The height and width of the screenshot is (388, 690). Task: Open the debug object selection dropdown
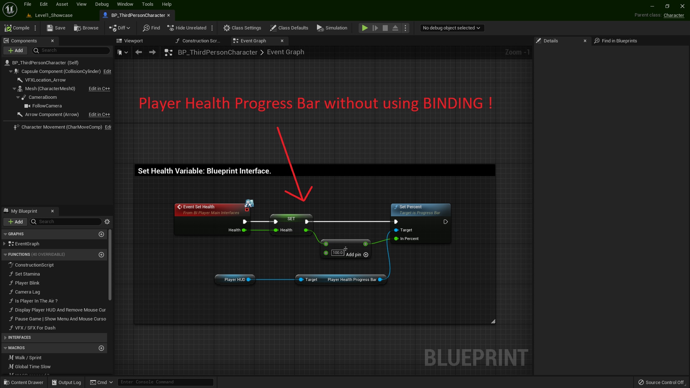452,28
